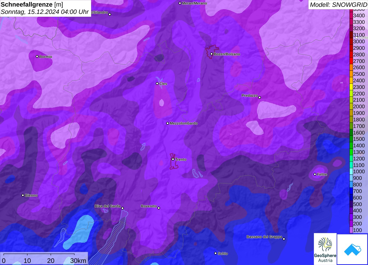Image resolution: width=368 pixels, height=265 pixels.
Task: Click the 1500 m legend color swatch
Action: (351, 139)
